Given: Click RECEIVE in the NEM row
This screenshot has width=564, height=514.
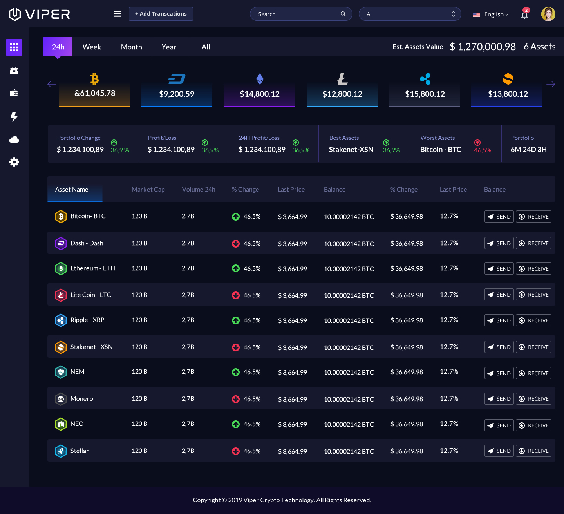Looking at the screenshot, I should tap(533, 373).
